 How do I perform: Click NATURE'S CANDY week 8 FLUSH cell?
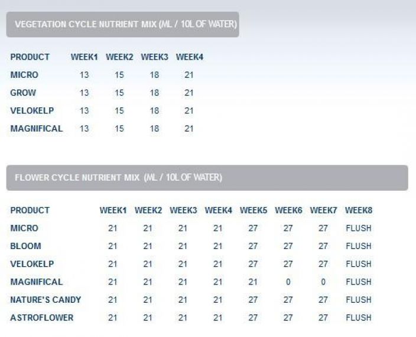click(359, 300)
